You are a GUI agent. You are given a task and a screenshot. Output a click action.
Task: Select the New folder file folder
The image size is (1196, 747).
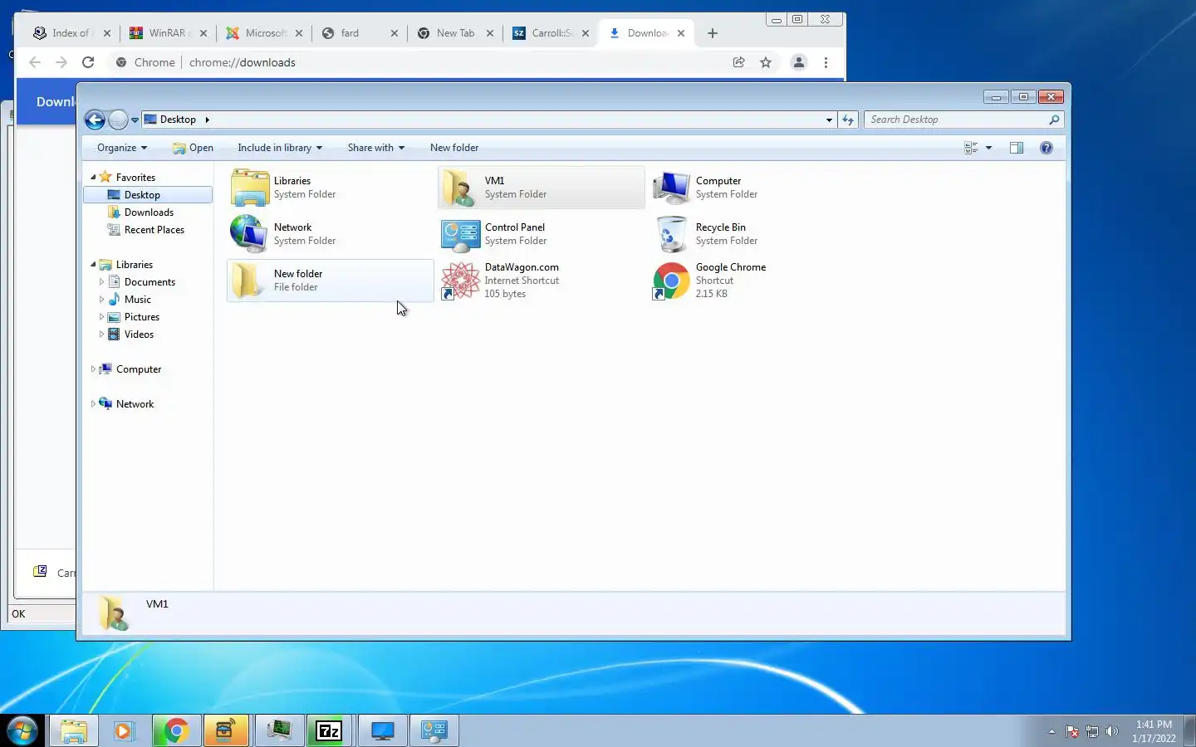[x=330, y=281]
